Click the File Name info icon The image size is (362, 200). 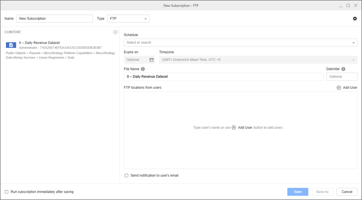click(x=143, y=69)
